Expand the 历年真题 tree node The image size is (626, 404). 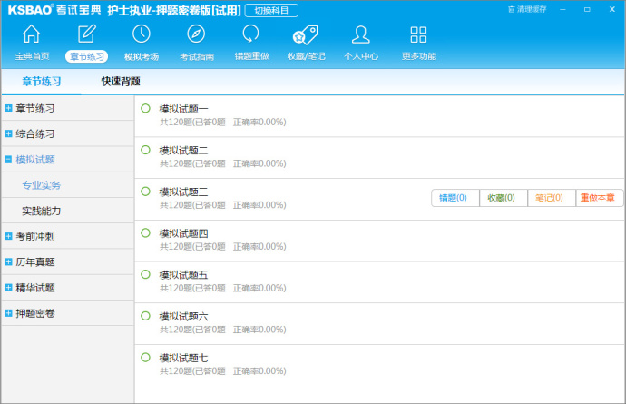8,261
